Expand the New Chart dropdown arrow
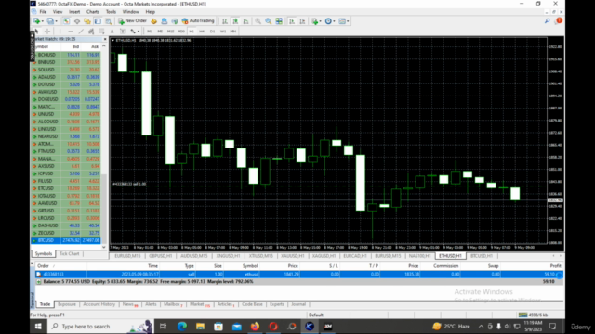 tap(42, 21)
